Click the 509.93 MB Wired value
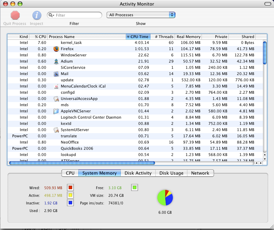The image size is (274, 230). 53,188
